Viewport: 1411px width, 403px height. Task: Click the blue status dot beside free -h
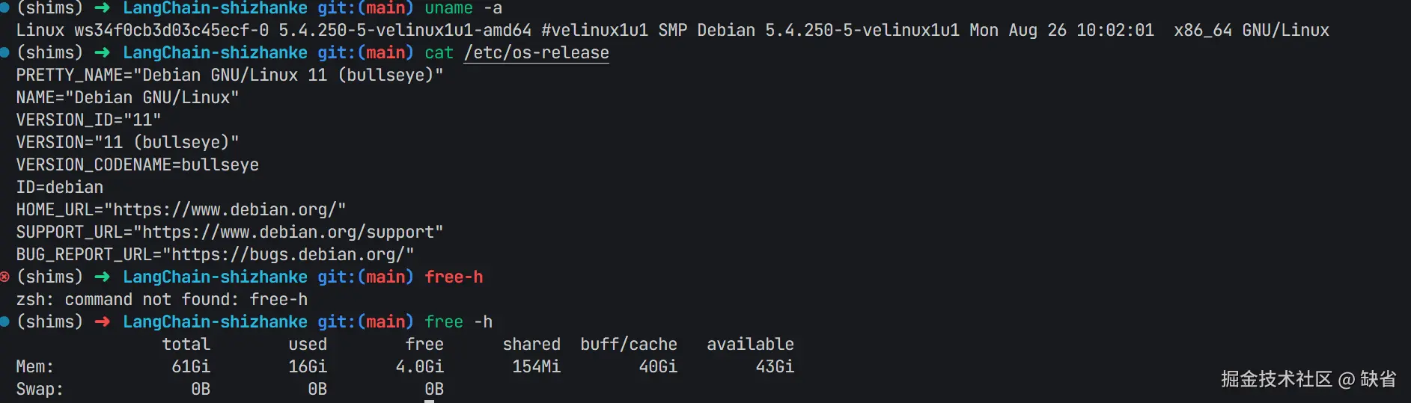pos(4,322)
